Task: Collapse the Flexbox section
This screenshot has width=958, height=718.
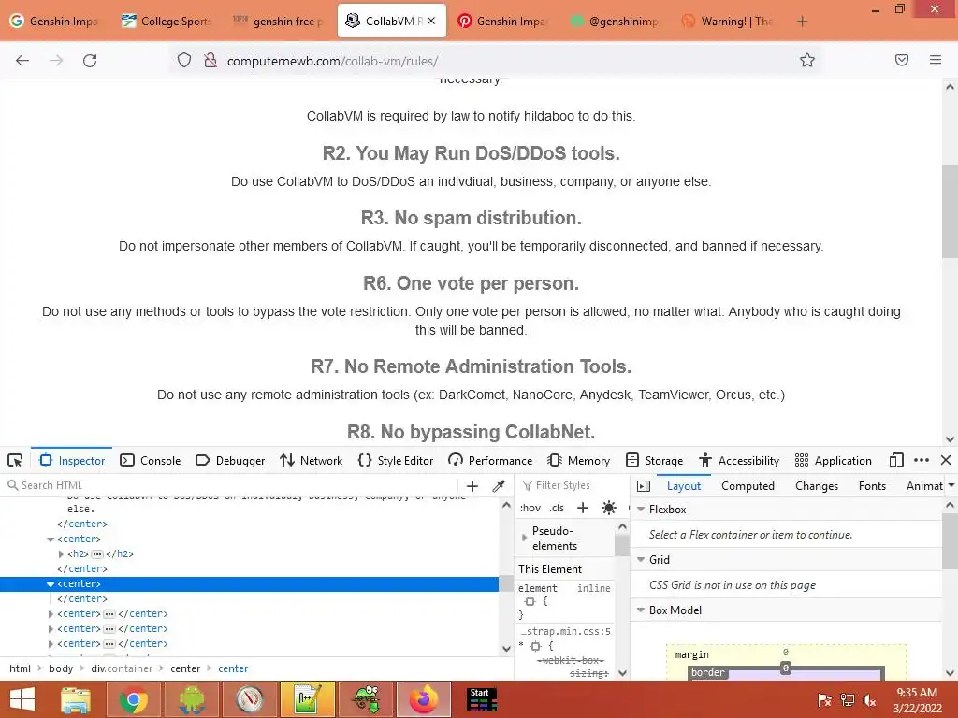Action: tap(641, 510)
